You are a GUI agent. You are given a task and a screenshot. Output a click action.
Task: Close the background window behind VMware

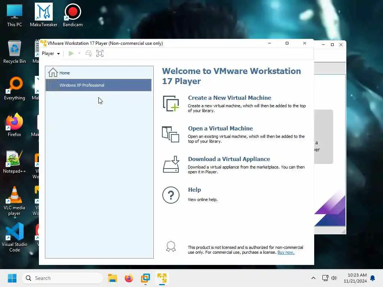[x=341, y=45]
